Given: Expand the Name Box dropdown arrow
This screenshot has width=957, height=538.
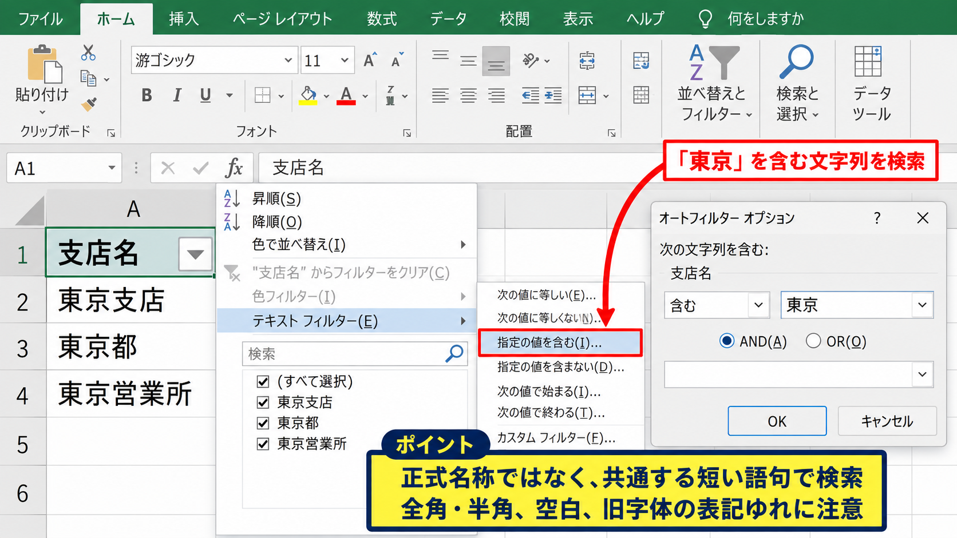Looking at the screenshot, I should (x=112, y=168).
